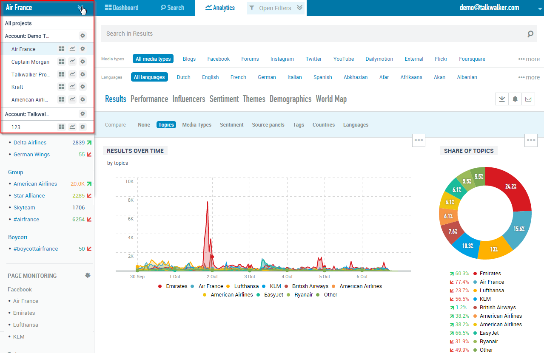Open analytics icon for Captain Morgan project
Screen dimensions: 544x353
tap(72, 62)
